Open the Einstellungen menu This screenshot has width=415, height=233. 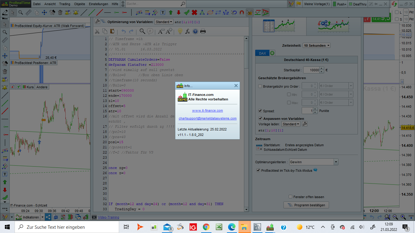pos(98,4)
